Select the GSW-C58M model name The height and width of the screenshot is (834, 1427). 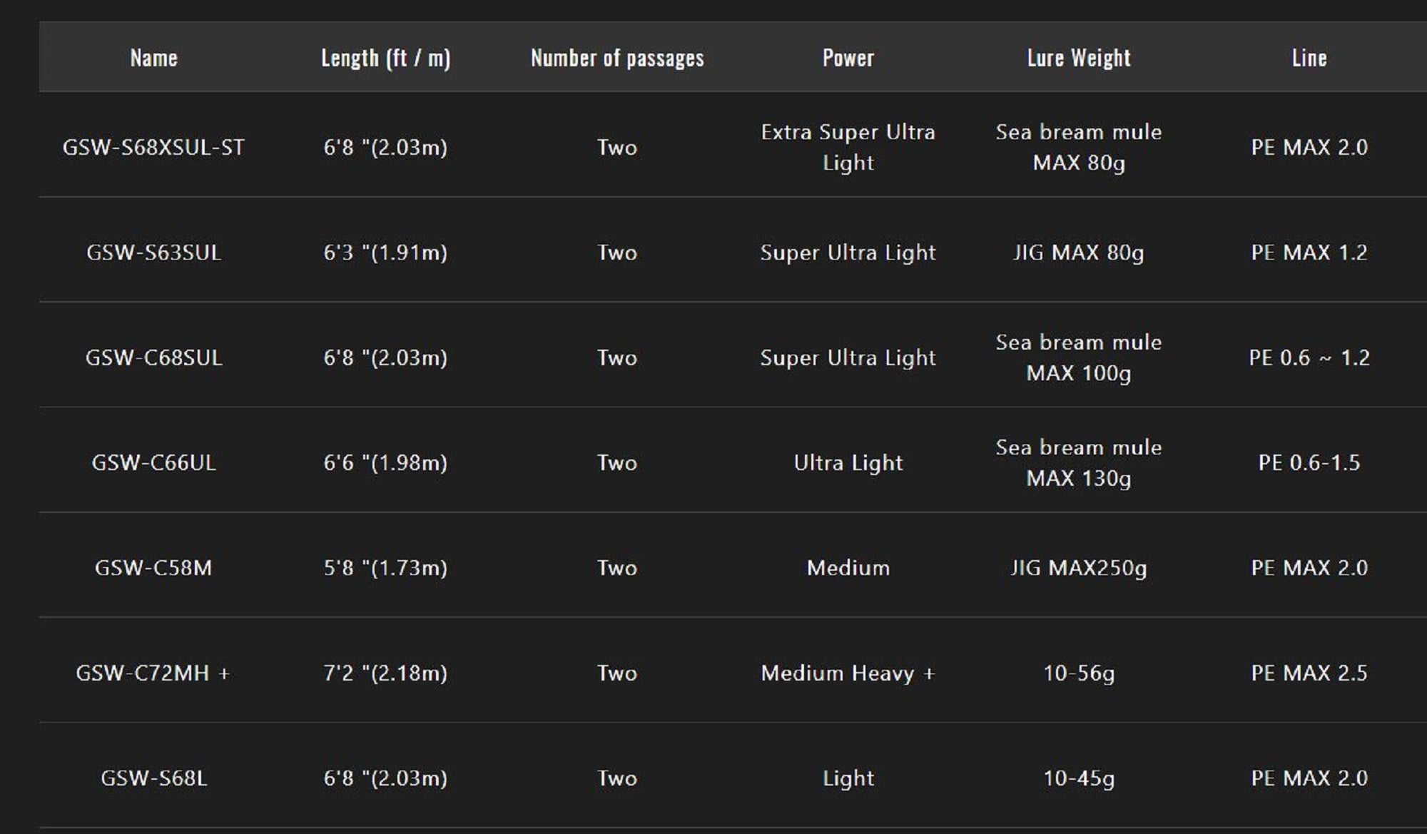[x=153, y=568]
